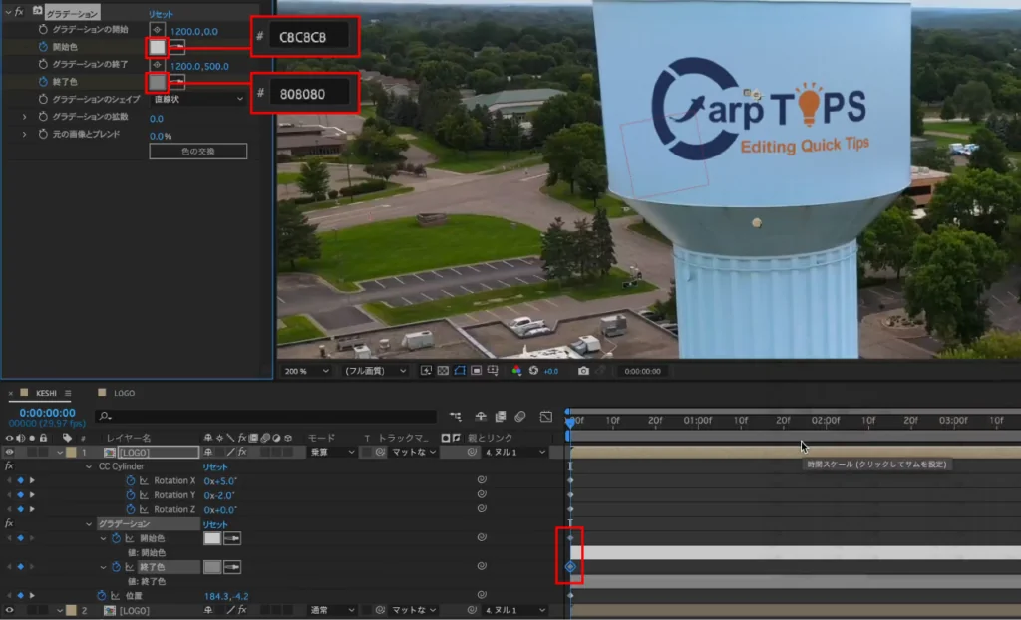The height and width of the screenshot is (620, 1021).
Task: Open KESHI panel menu icon
Action: [x=68, y=393]
